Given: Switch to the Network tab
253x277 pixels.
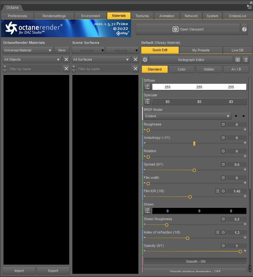Looking at the screenshot, I should (191, 16).
